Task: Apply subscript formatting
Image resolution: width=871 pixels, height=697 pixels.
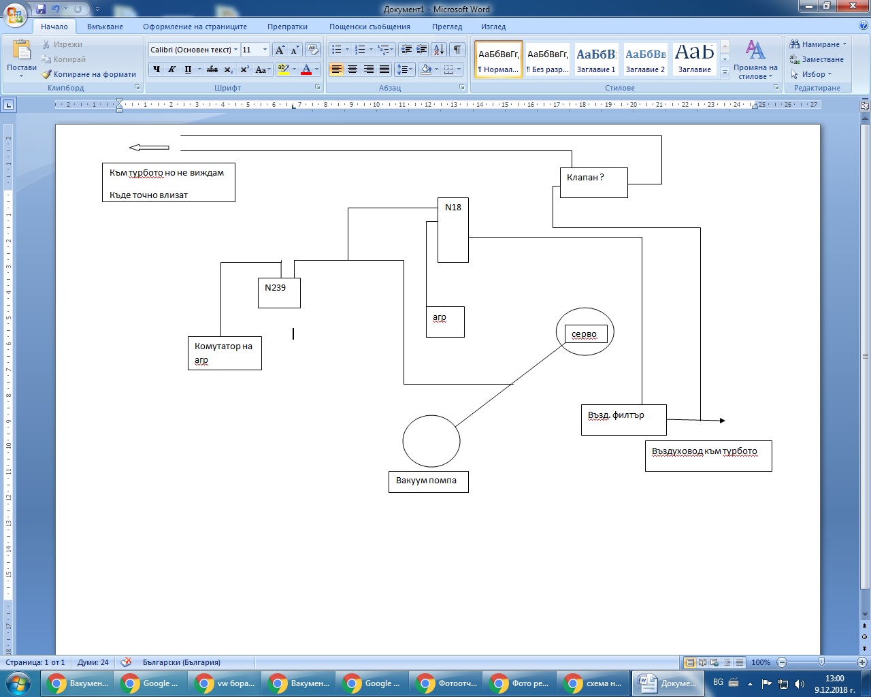Action: [x=229, y=69]
